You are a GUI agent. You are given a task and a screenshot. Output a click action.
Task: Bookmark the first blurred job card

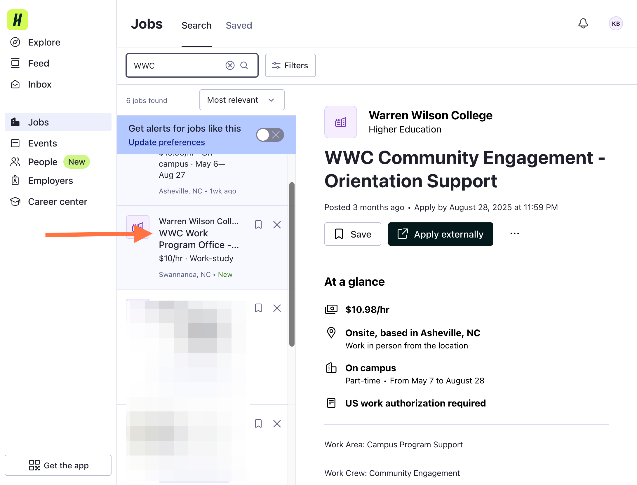point(258,308)
